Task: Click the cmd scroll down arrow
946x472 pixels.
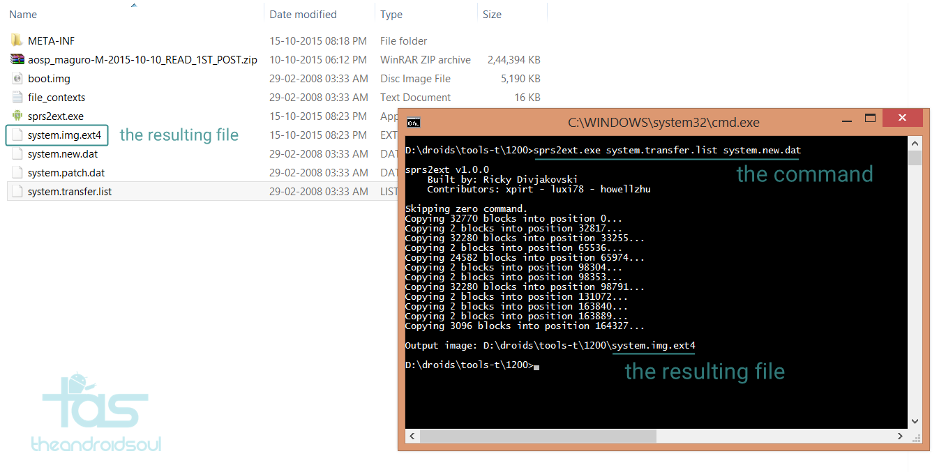Action: tap(915, 421)
